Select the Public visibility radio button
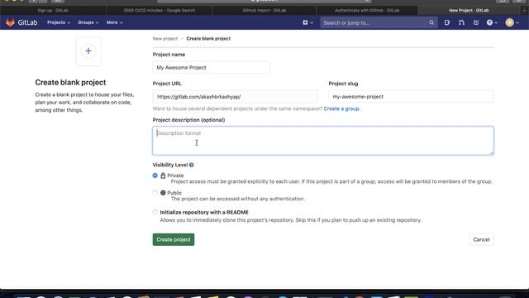Screen dimensions: 529x298 pos(155,193)
